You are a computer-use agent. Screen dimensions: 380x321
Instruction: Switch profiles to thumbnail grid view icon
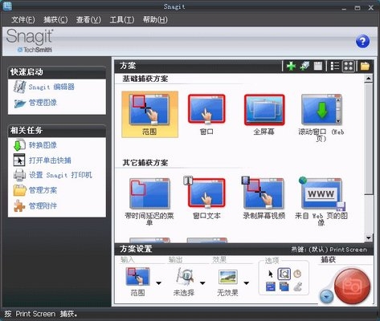point(349,66)
